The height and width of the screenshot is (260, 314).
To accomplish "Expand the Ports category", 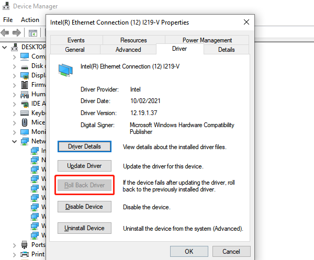I will (x=15, y=245).
